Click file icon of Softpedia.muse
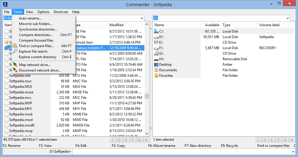298x157 pixels. click(x=6, y=92)
